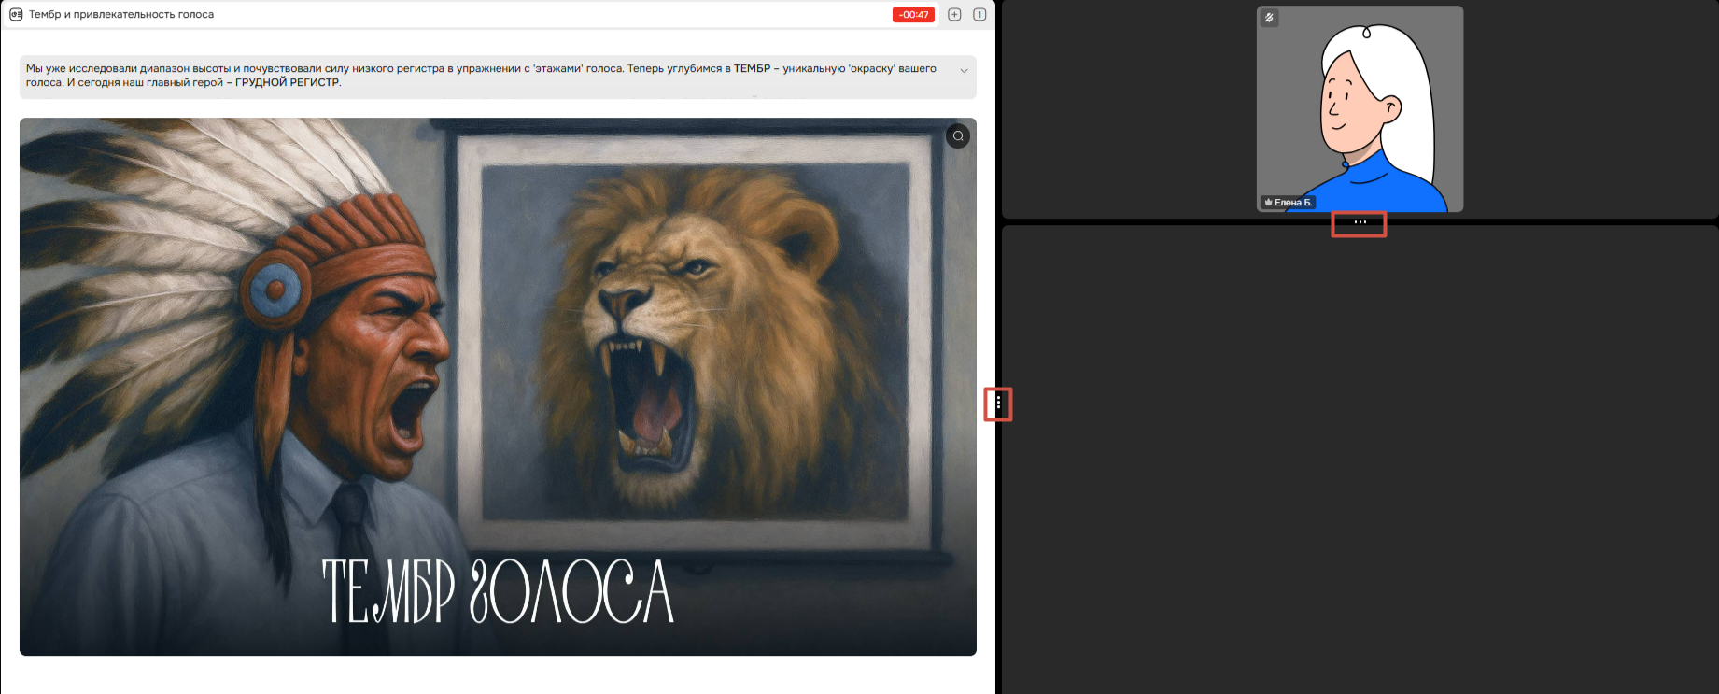Click the empty lower dark video panel
This screenshot has height=694, width=1719.
[x=1360, y=460]
